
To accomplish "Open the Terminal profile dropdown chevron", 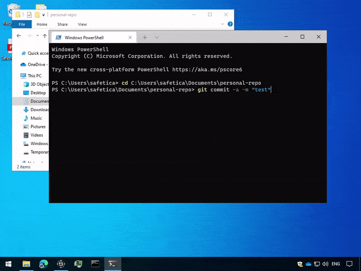I will pyautogui.click(x=157, y=37).
